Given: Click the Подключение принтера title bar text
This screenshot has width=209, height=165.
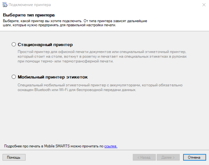Looking at the screenshot, I should coord(30,5).
